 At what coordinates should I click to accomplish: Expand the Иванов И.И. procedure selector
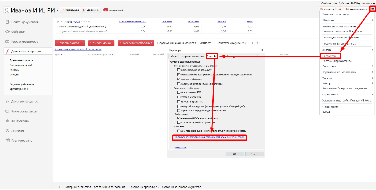pyautogui.click(x=57, y=10)
